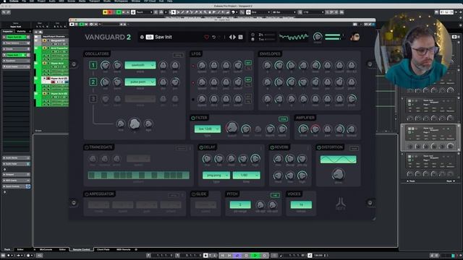Click the button in Distortion section header
Image resolution: width=463 pixels, height=260 pixels.
click(x=354, y=148)
